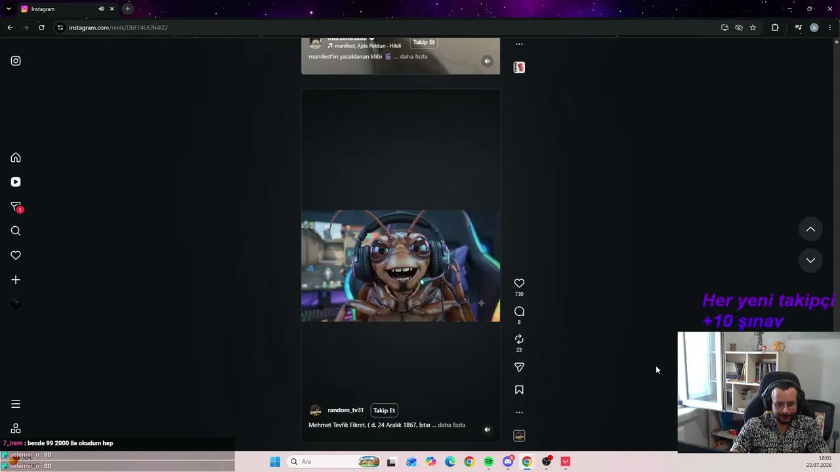Share the random_tv31 reel with the paper plane
Viewport: 840px width, 472px height.
[519, 367]
